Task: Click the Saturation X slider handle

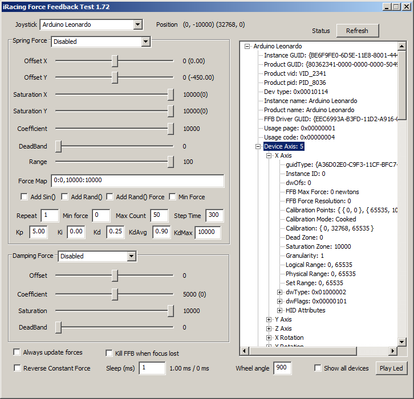Action: (x=171, y=94)
